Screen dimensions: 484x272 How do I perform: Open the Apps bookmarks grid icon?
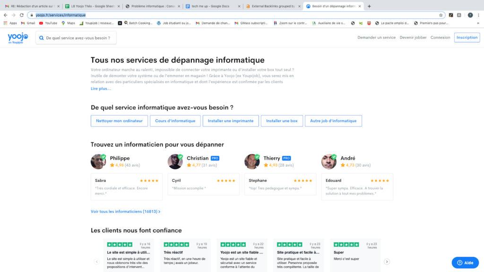5,23
